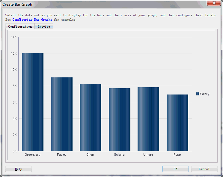Click the 0K y-axis label

tap(14, 151)
